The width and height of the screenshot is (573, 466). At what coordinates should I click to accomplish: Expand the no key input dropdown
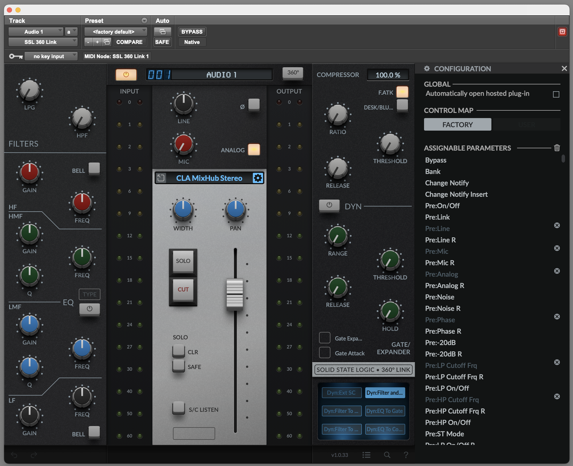(51, 56)
